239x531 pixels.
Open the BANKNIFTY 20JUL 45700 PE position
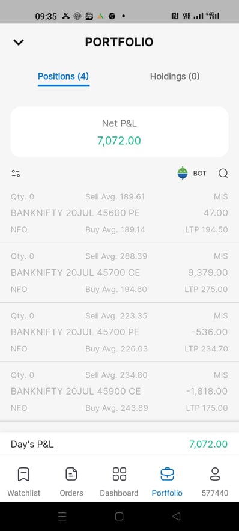119,332
